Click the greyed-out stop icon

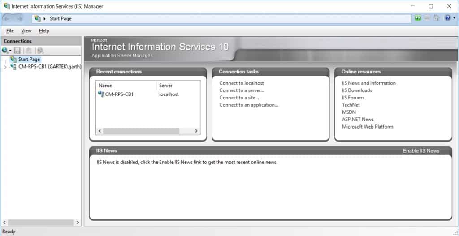(427, 18)
